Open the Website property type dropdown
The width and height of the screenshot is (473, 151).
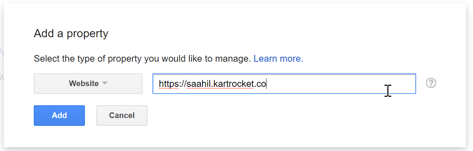point(88,84)
